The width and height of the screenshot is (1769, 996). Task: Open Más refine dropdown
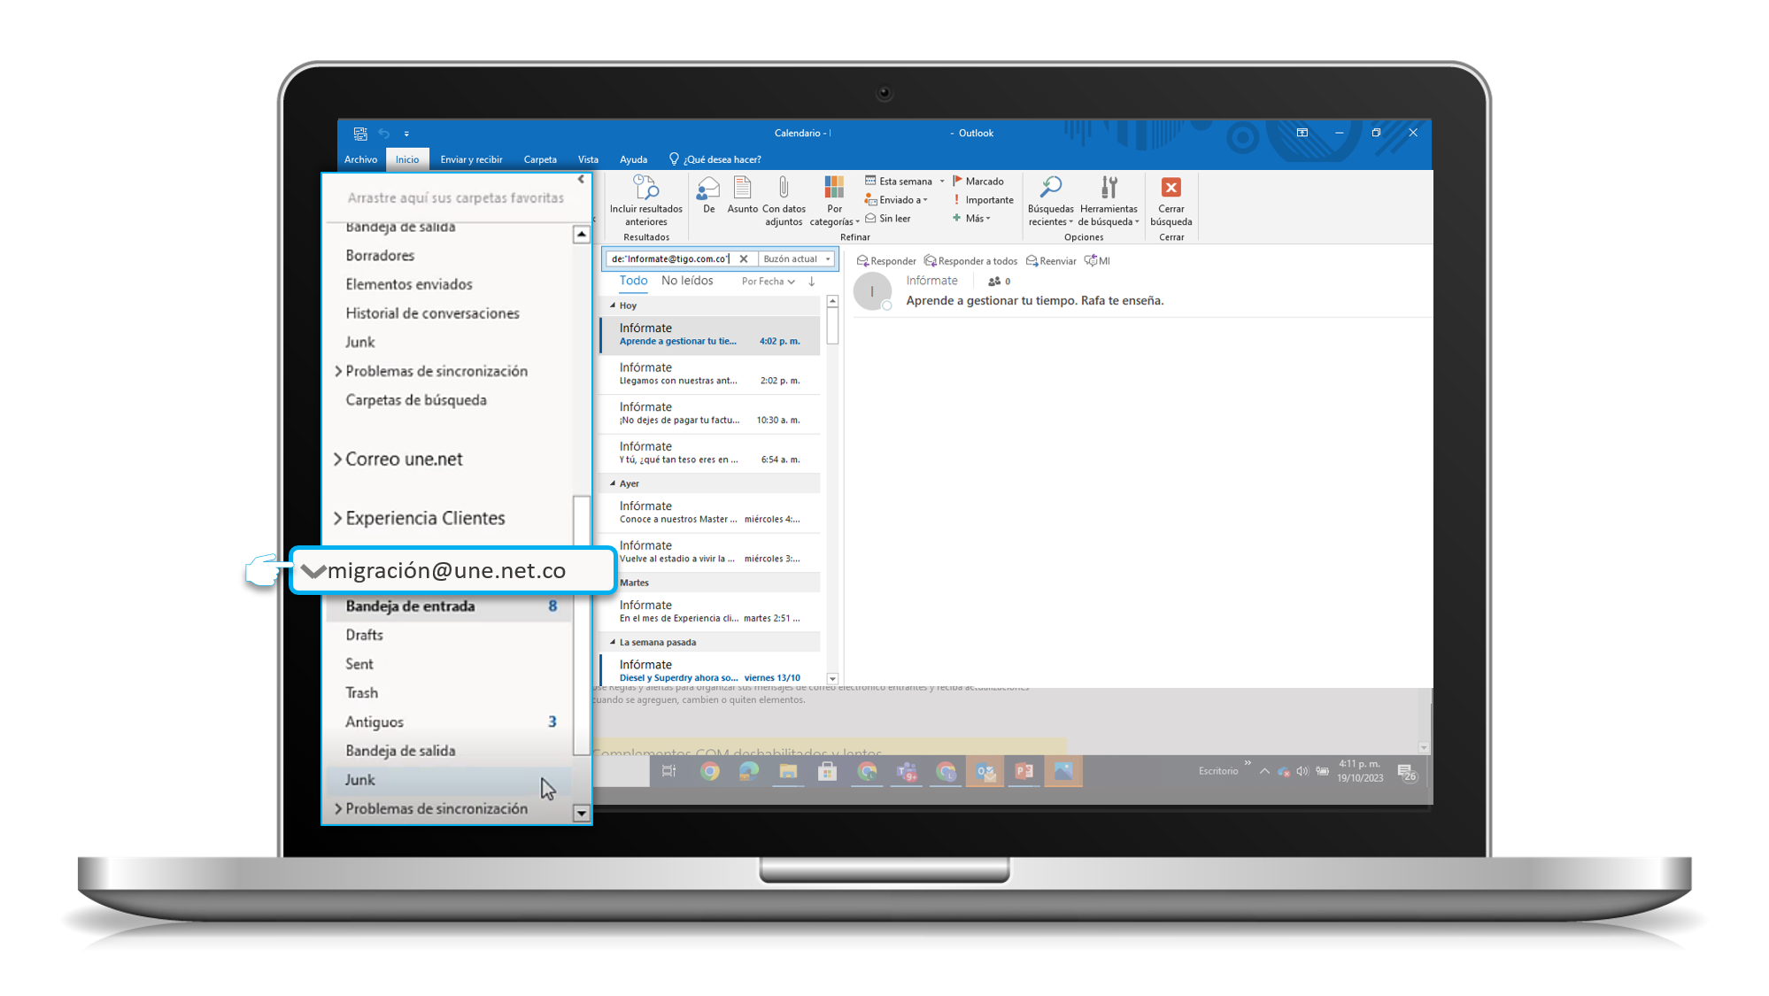pyautogui.click(x=971, y=219)
